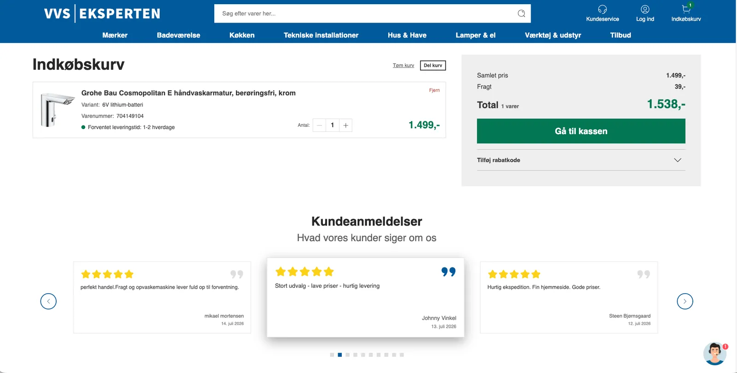Click the Steen Bjørnsgaard review card
The image size is (737, 373).
pos(569,297)
